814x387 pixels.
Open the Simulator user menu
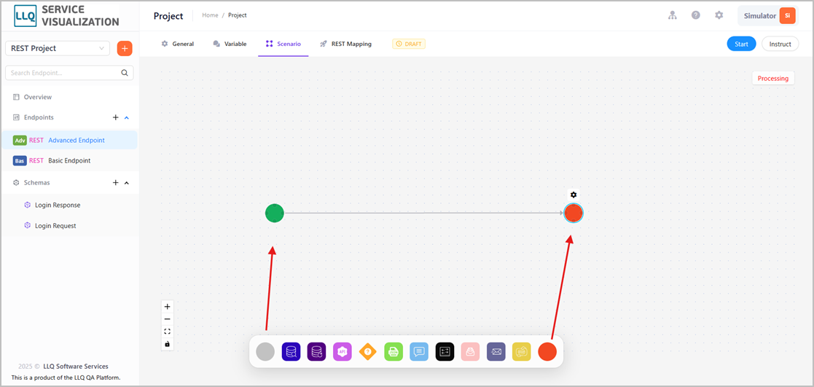(767, 15)
